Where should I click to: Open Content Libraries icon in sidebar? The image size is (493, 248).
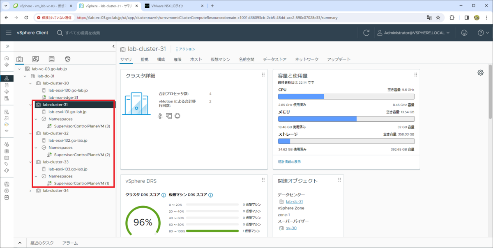point(7,85)
